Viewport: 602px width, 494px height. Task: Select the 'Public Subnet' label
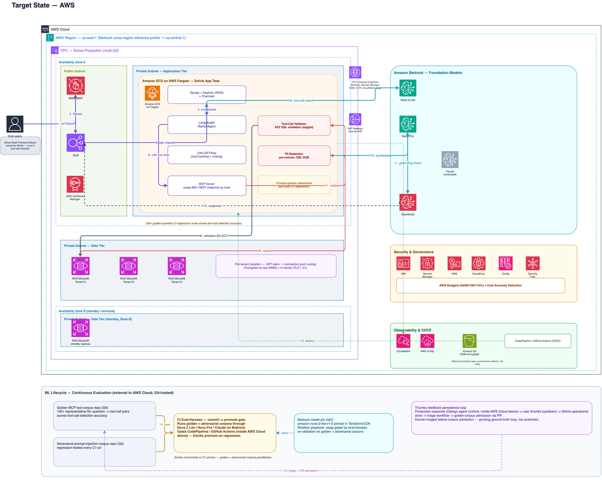pos(74,71)
